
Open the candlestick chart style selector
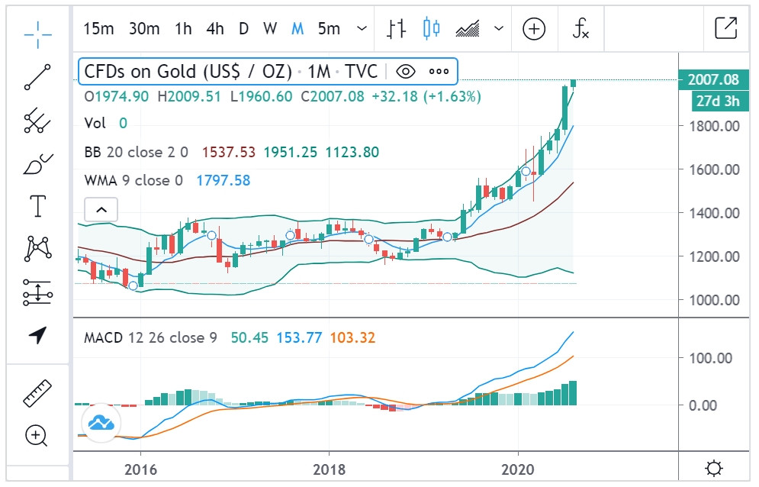point(433,29)
